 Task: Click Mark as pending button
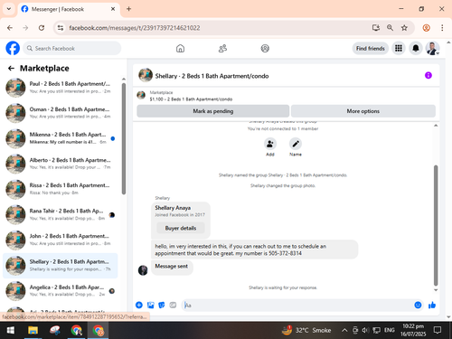pyautogui.click(x=213, y=111)
